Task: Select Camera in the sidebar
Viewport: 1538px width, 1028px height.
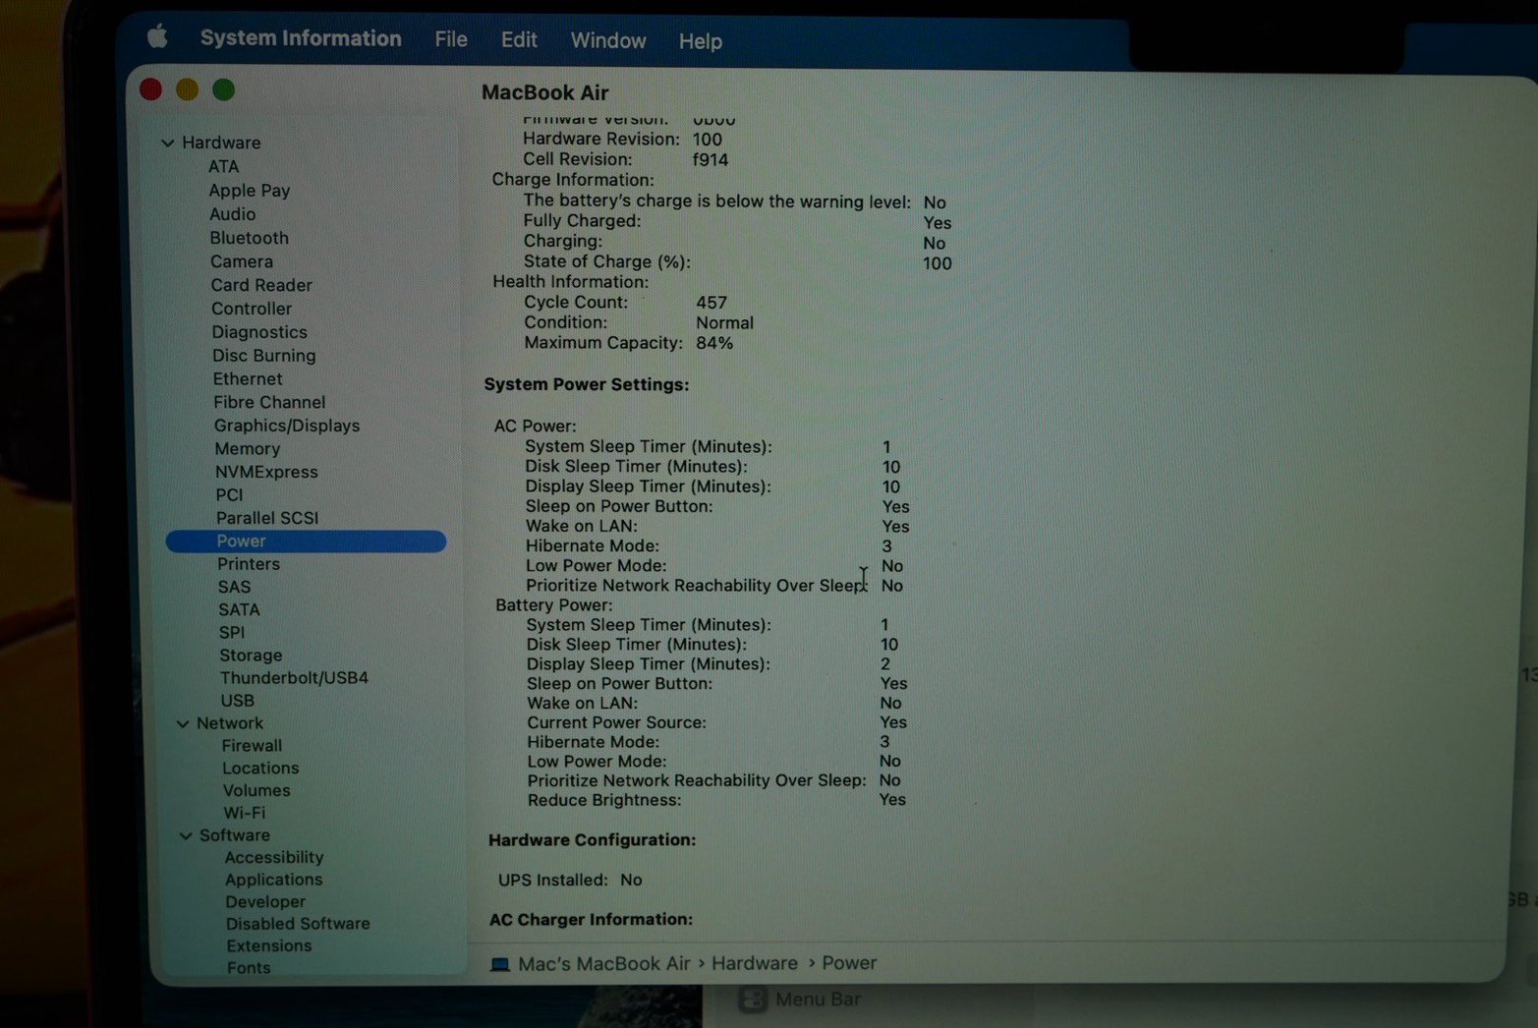Action: [x=242, y=261]
